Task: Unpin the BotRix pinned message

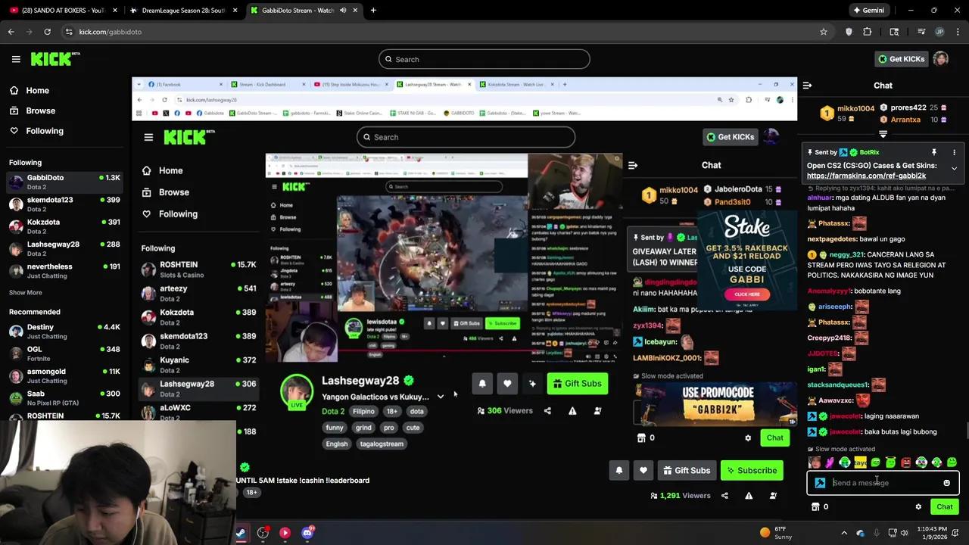Action: click(x=934, y=152)
